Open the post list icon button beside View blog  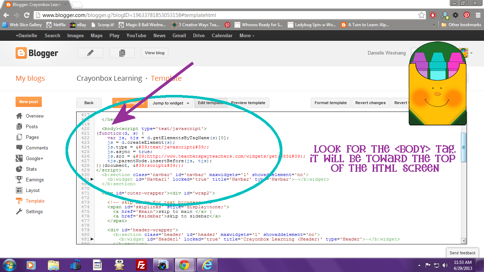tap(122, 53)
